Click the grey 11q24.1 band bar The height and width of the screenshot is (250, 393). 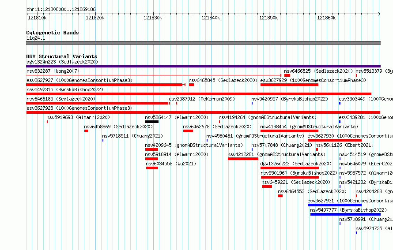(203, 43)
